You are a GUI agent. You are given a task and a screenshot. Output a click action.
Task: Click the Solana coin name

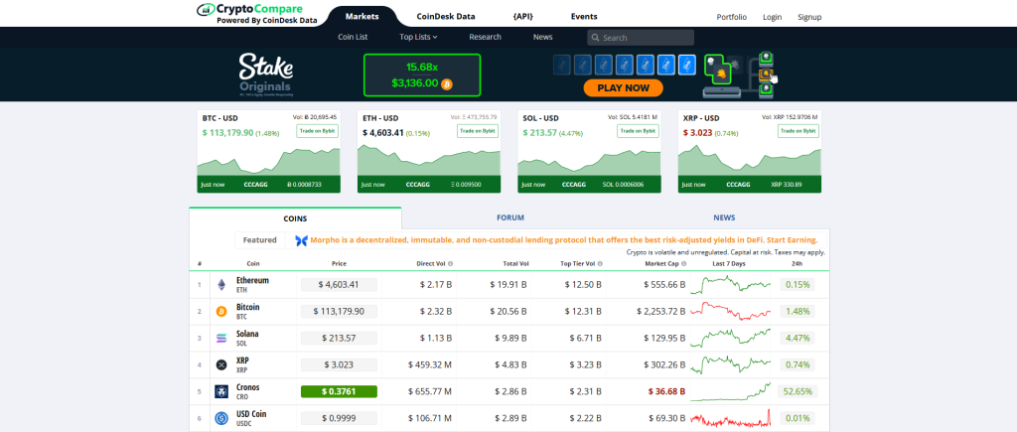pyautogui.click(x=247, y=334)
